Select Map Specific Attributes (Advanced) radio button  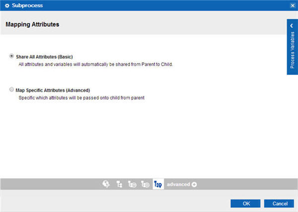[11, 89]
